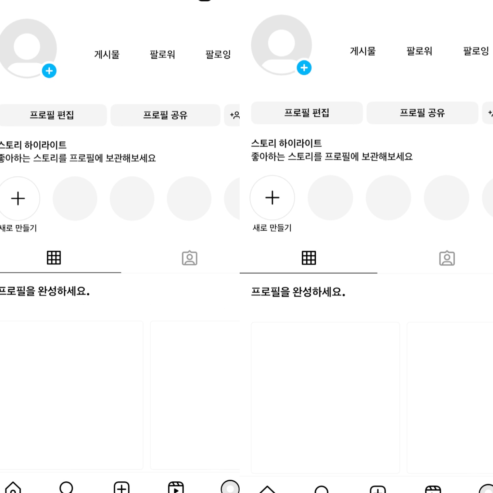Click right 프로필 공유 button

tap(422, 113)
